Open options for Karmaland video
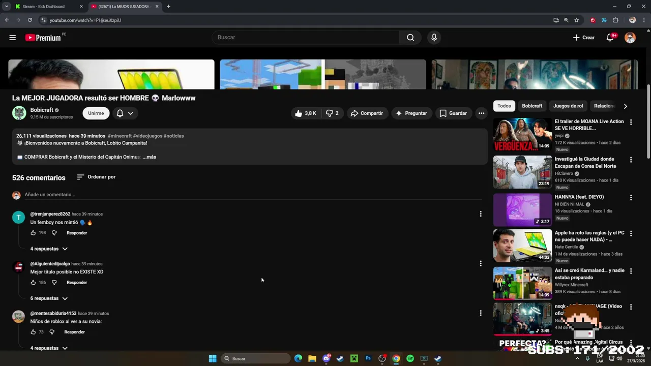 [x=631, y=271]
